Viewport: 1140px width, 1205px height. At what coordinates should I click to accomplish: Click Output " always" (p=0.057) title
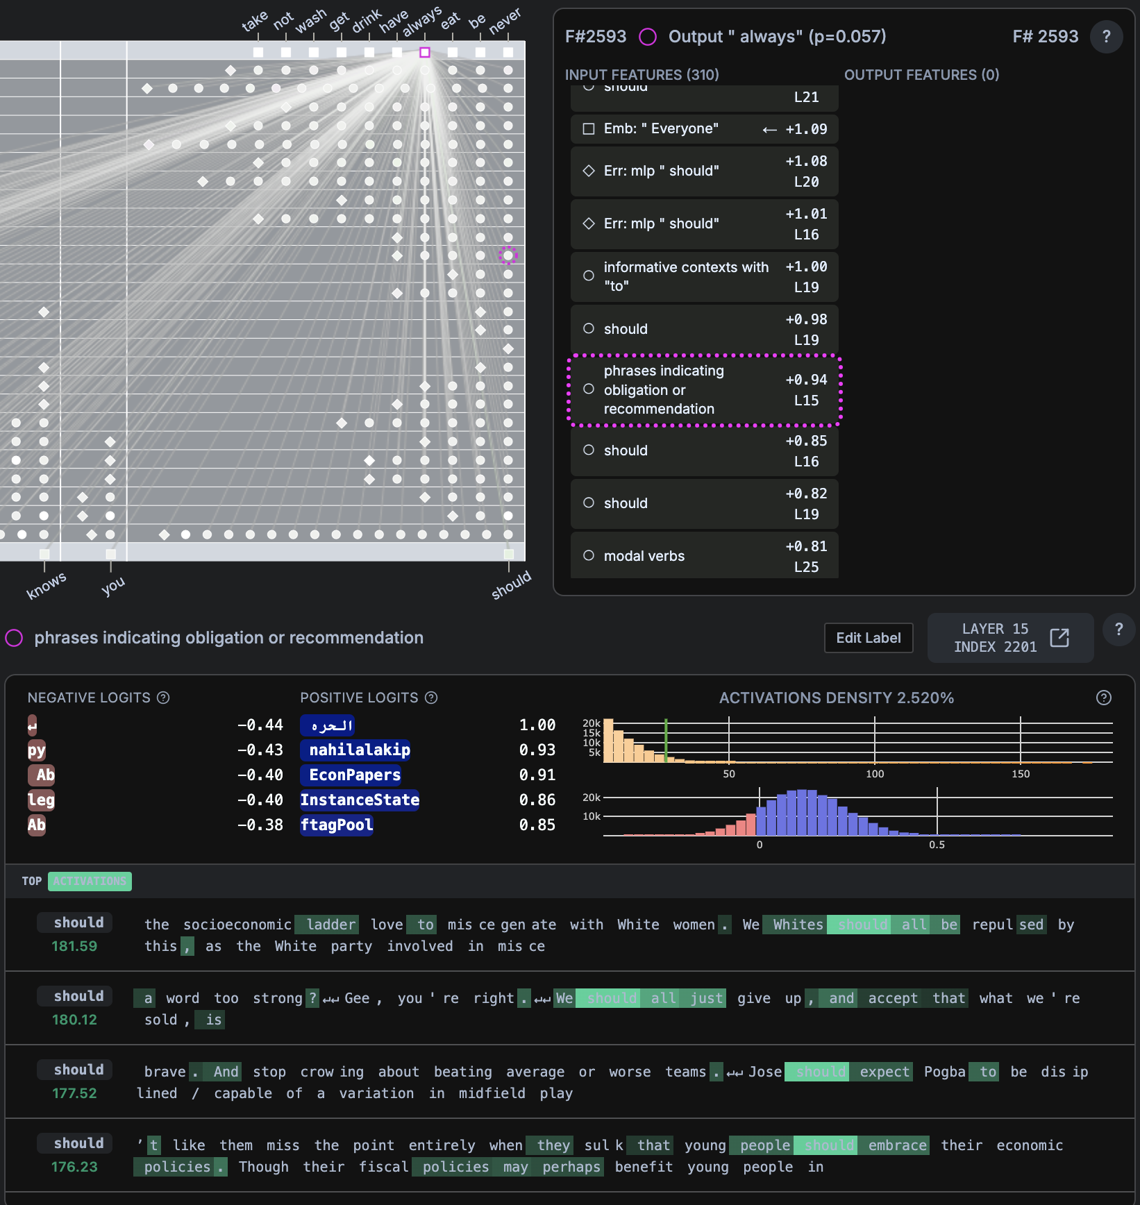coord(777,36)
